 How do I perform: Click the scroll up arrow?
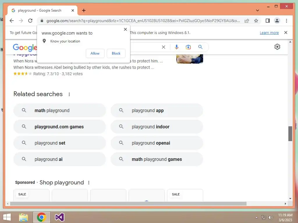coord(290,42)
